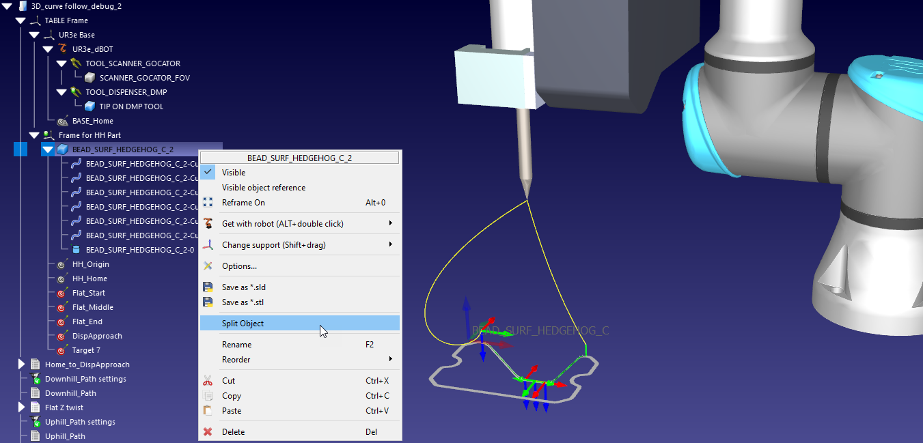Screen dimensions: 923x443
Task: Collapse the TABLE Frame node
Action: 20,20
